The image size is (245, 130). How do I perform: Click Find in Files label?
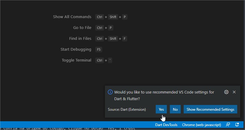(x=80, y=38)
